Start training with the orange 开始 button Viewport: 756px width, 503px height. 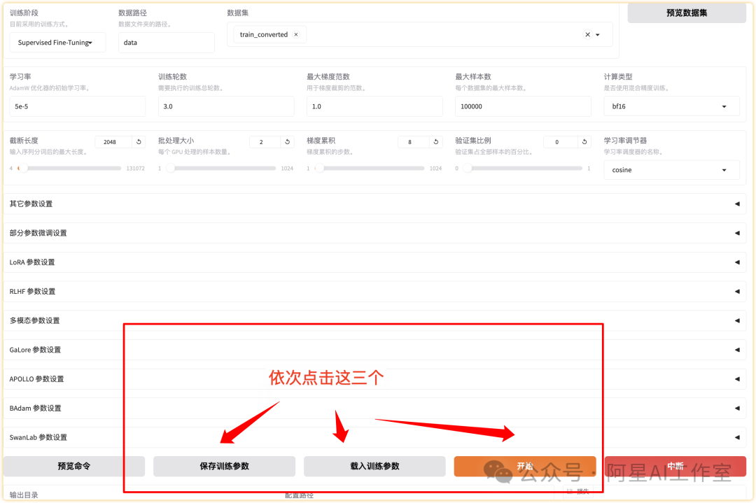pos(525,467)
